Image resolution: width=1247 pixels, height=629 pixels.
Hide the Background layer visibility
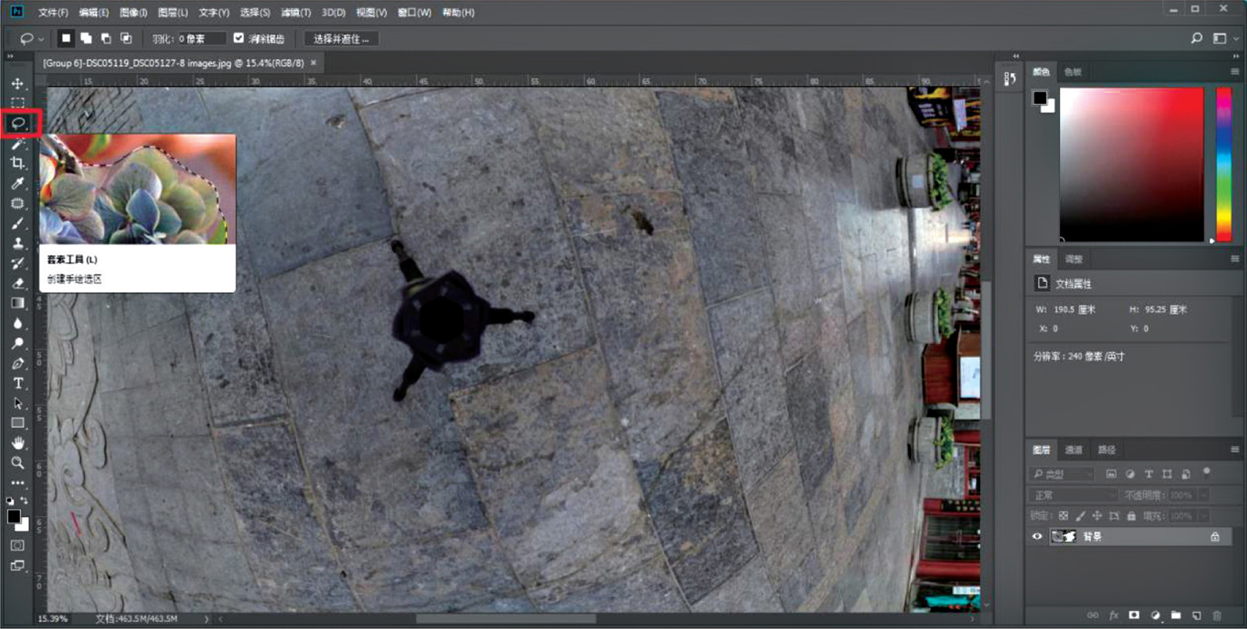[x=1037, y=537]
